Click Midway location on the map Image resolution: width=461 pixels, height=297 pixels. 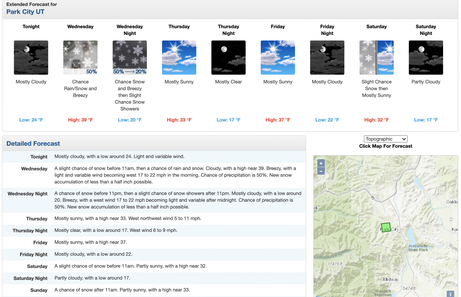tap(391, 279)
